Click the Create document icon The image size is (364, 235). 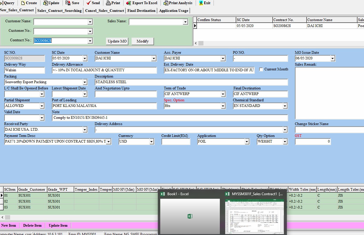(x=23, y=3)
